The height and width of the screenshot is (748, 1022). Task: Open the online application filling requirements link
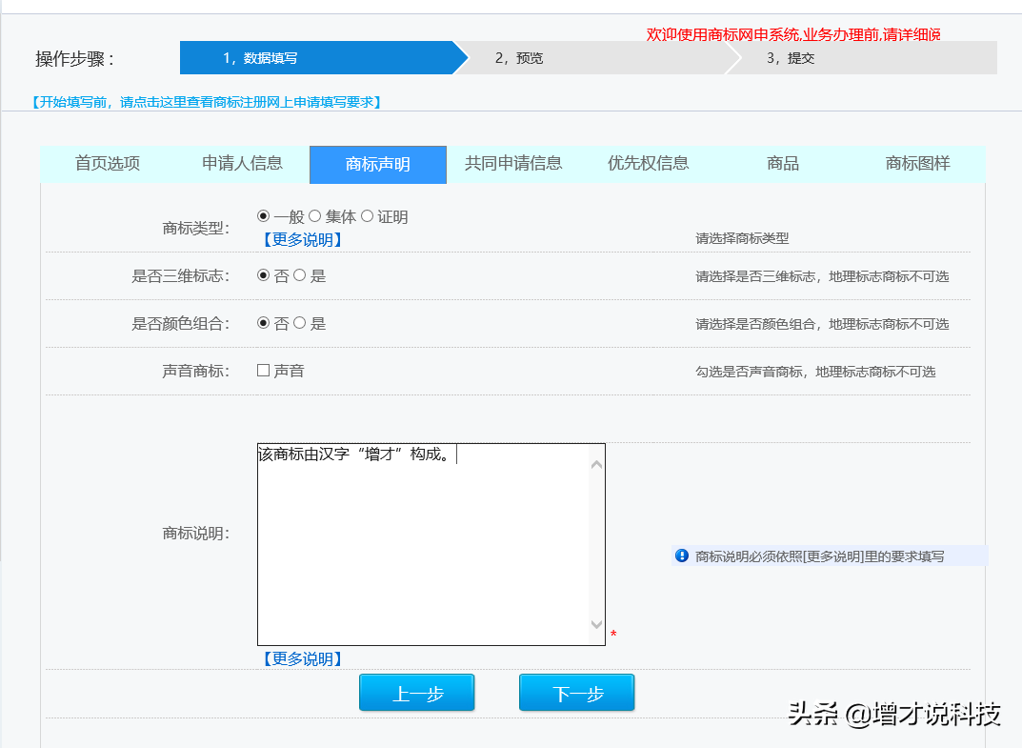[x=207, y=102]
